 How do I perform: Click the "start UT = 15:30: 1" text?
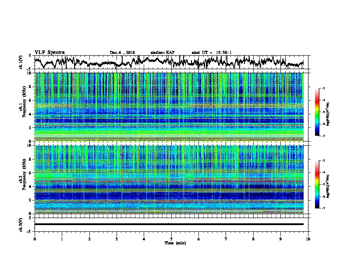click(212, 53)
